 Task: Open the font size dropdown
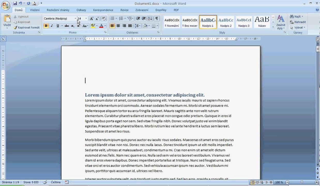click(x=86, y=19)
